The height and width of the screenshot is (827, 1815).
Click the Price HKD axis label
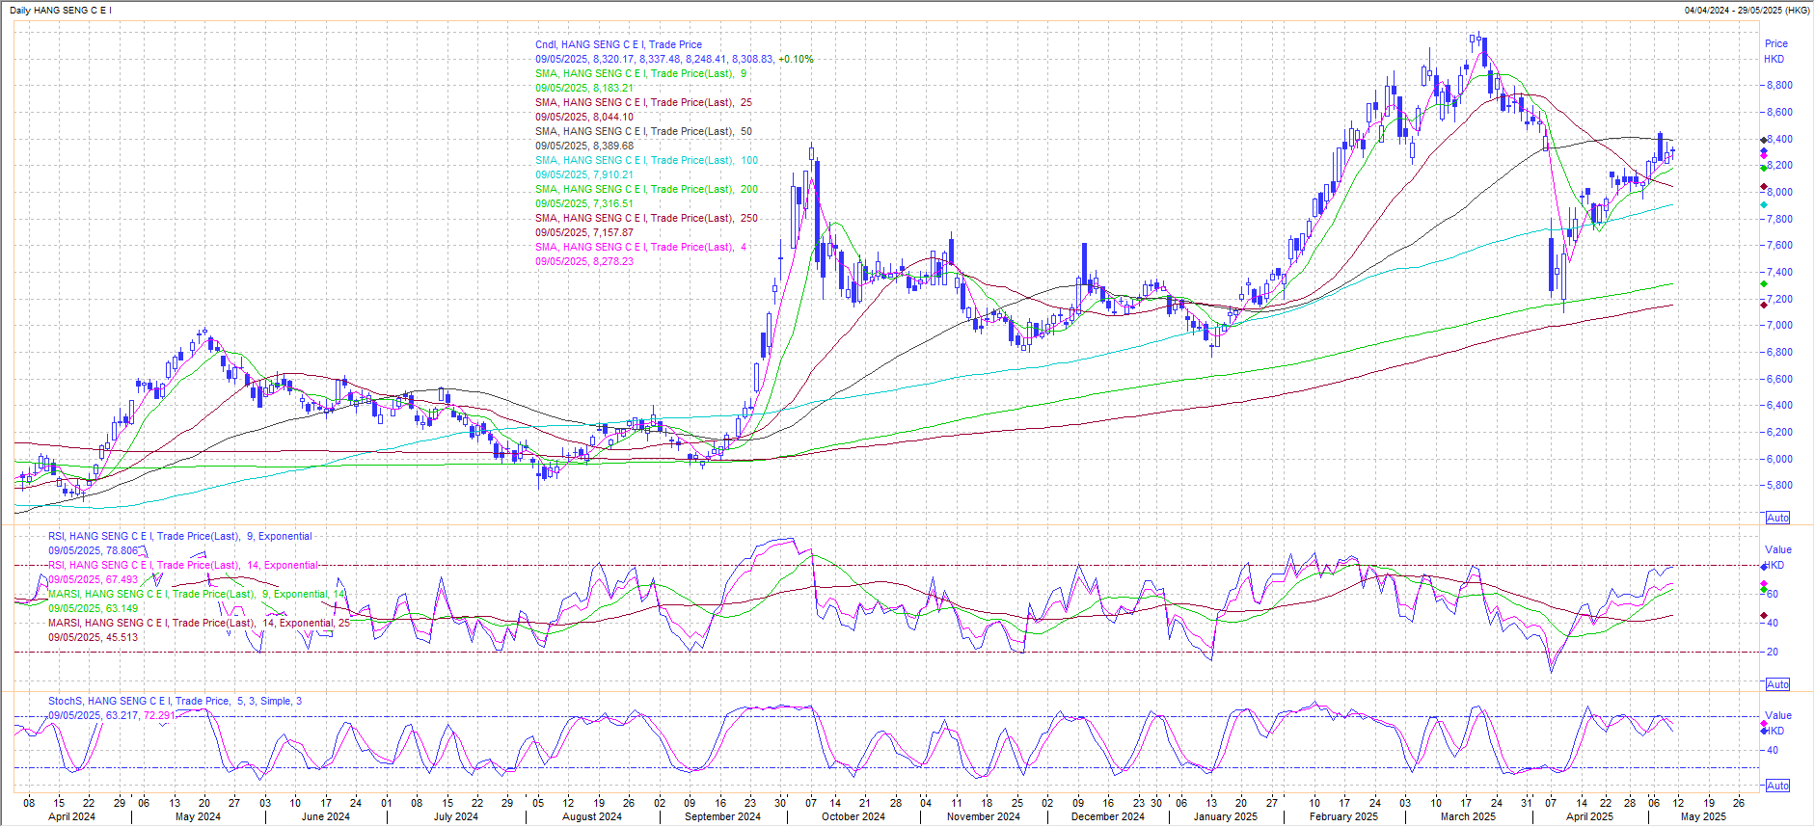(1775, 51)
